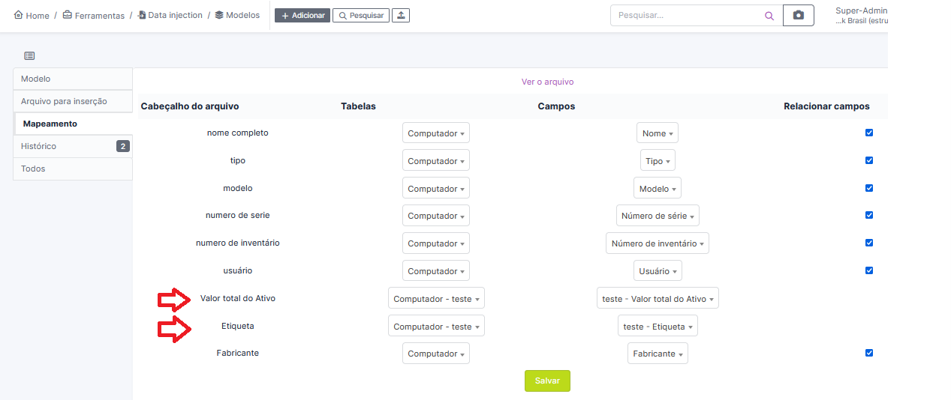Open the Histórico tab

(x=73, y=146)
